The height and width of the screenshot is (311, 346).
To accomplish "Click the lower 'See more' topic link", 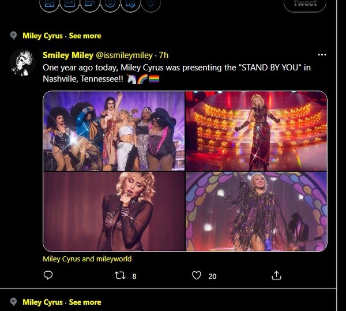I will tap(85, 302).
